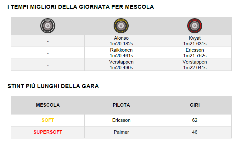
Task: Click the yellow-marked Pirelli tyre icon
Action: point(121,26)
